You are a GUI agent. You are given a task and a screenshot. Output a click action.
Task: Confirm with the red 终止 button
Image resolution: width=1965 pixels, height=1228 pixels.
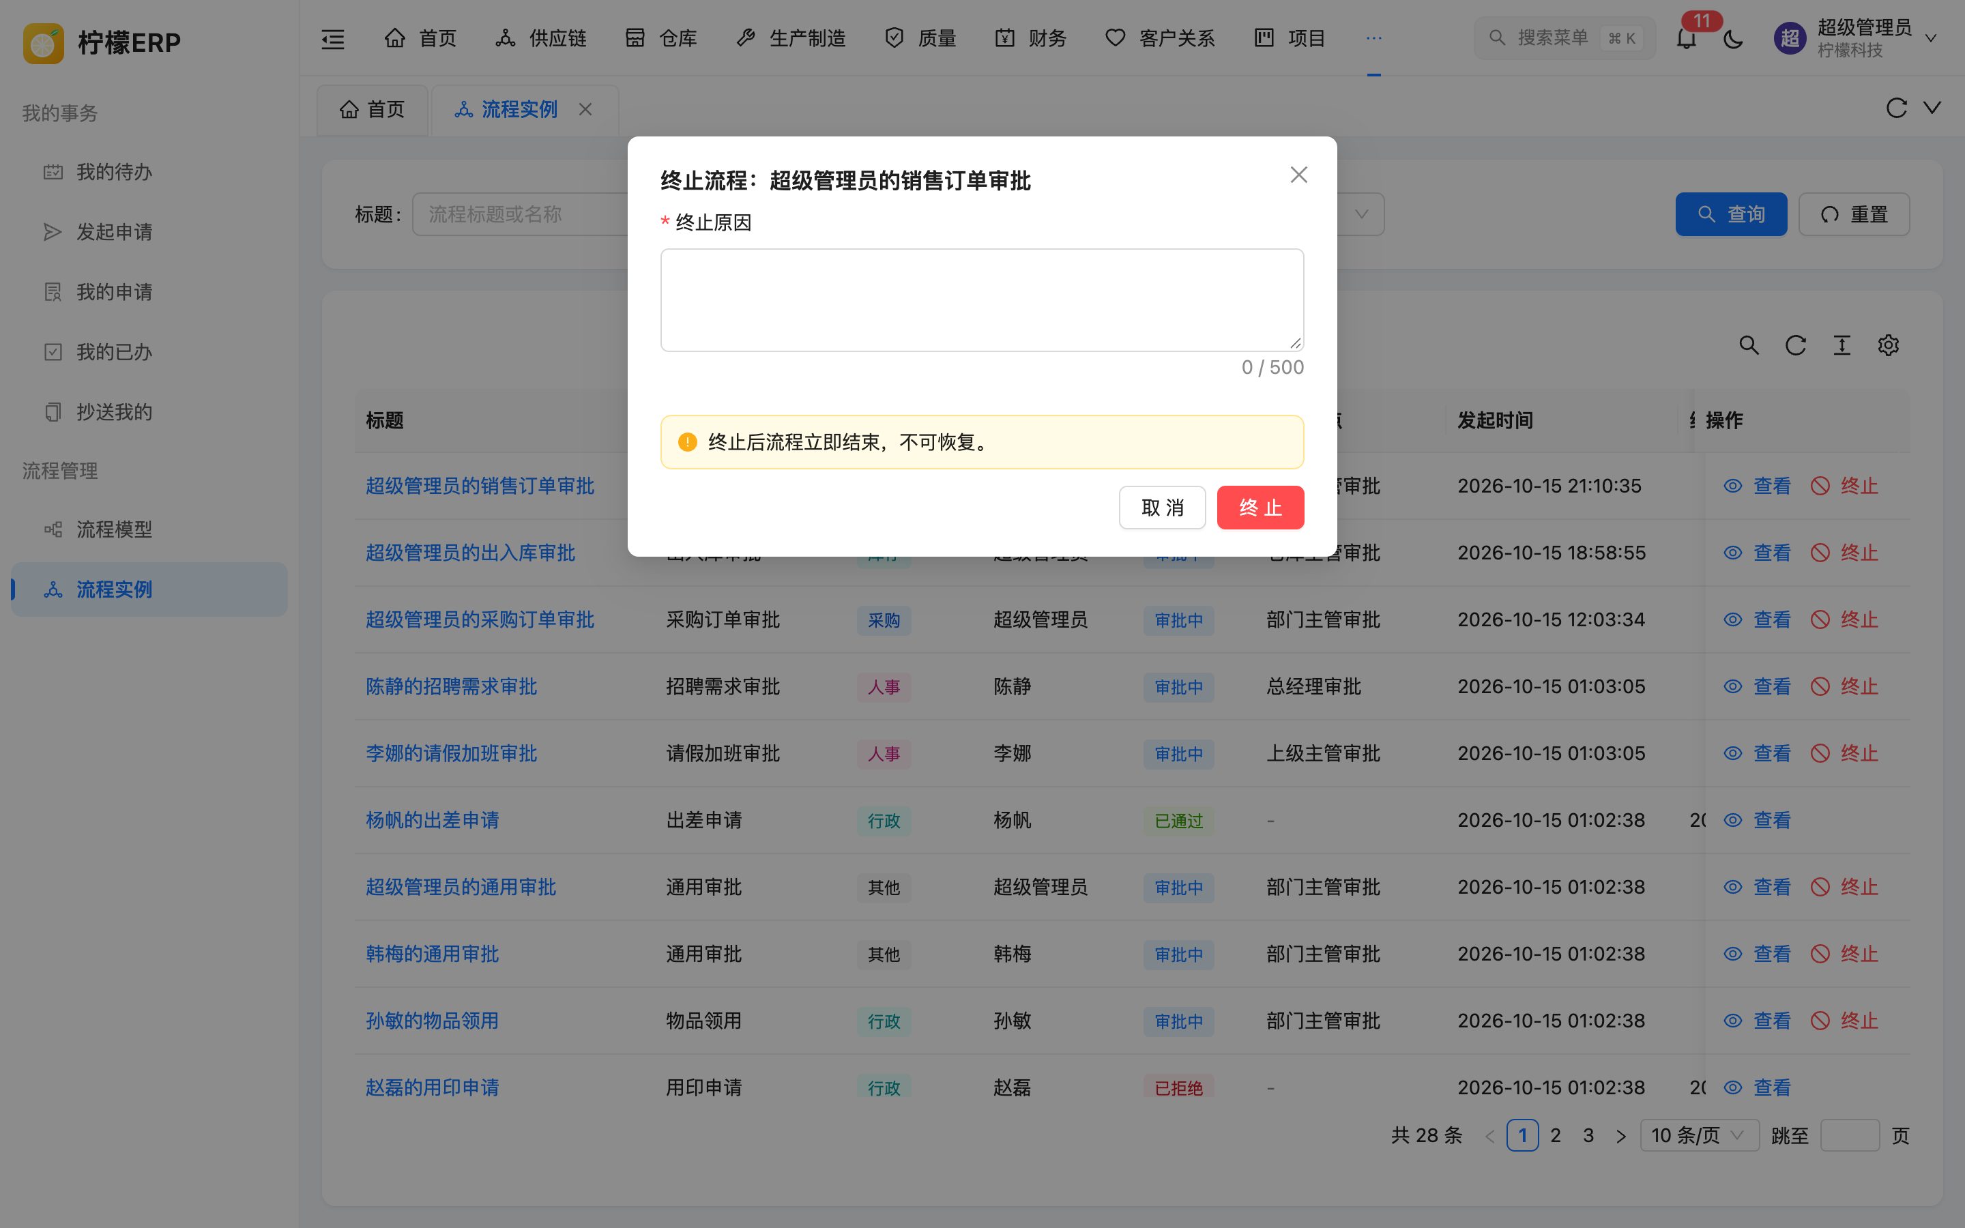1260,508
